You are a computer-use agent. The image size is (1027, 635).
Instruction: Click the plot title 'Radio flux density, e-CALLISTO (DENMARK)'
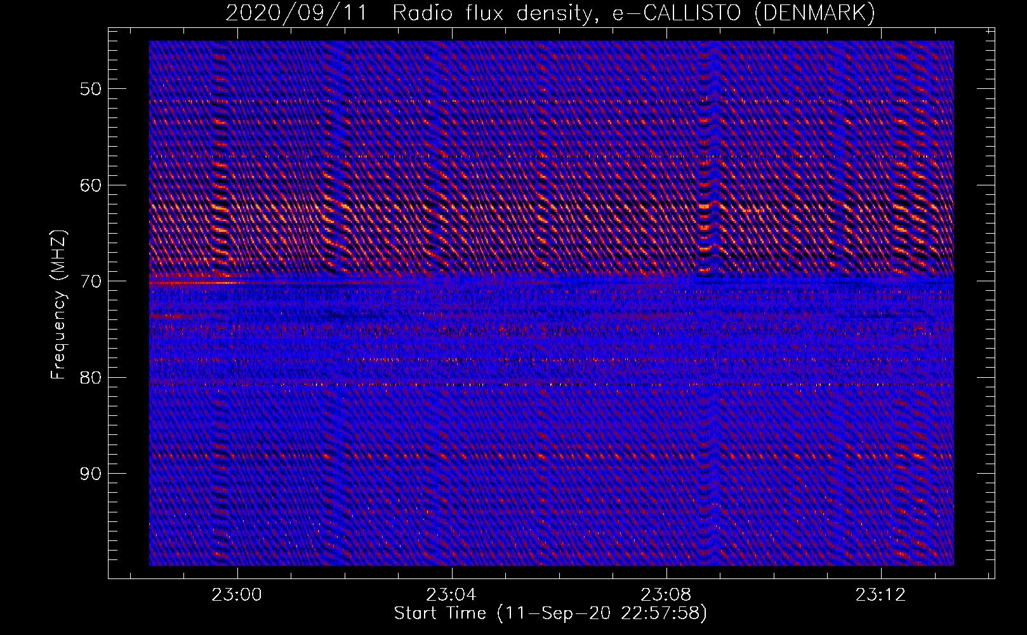(x=634, y=13)
